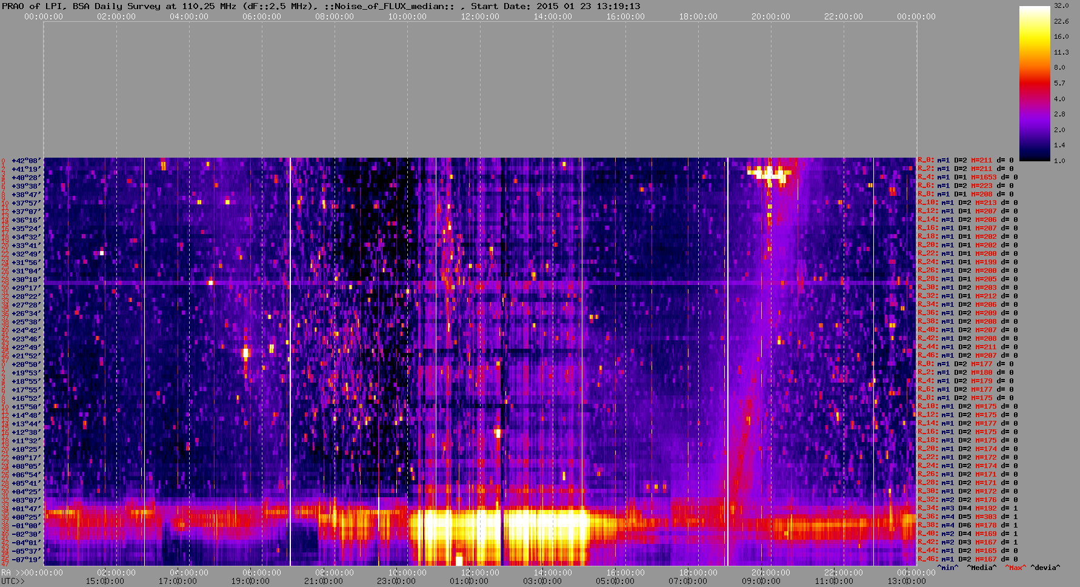1080x587 pixels.
Task: Click the R_36 row stats showing M=303
Action: (968, 517)
